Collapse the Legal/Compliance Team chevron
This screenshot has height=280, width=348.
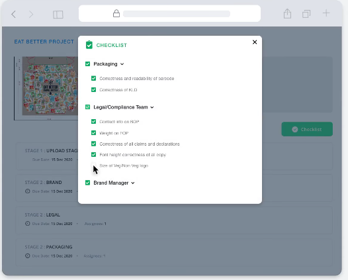tap(152, 107)
